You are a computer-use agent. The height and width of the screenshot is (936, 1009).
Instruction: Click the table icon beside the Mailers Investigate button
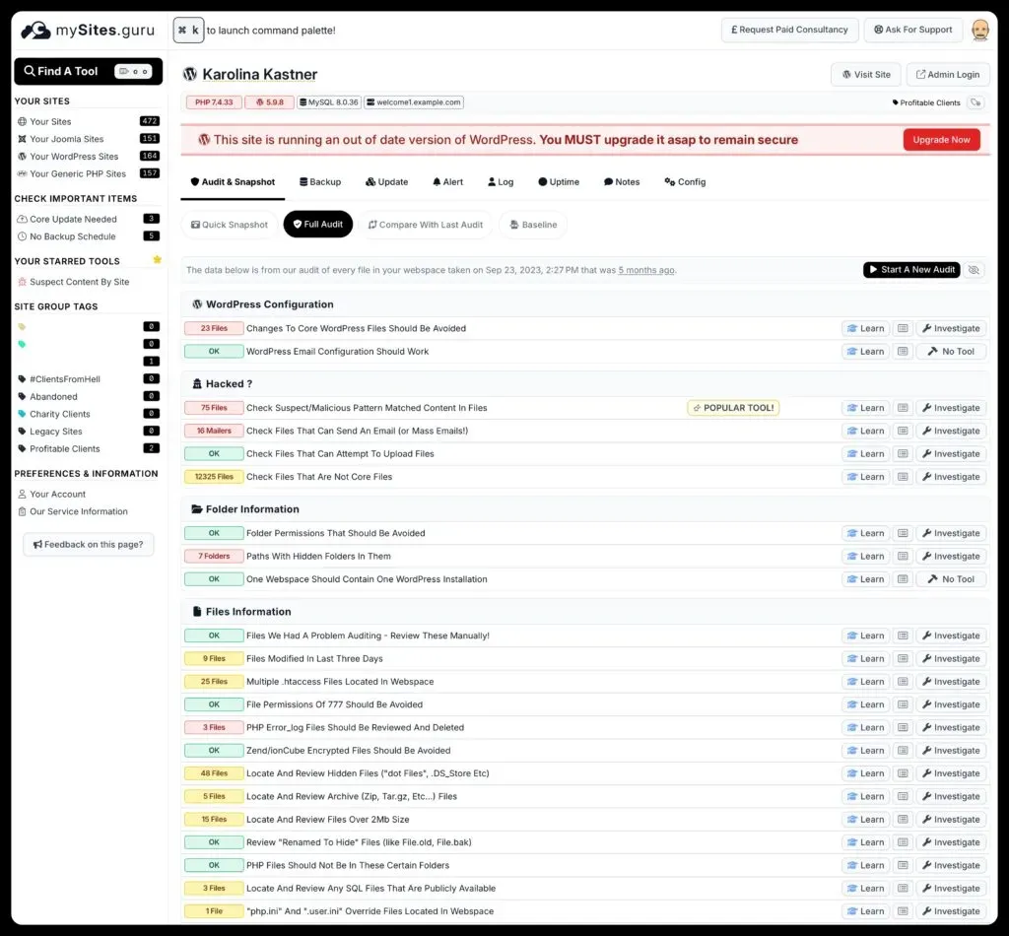coord(903,431)
